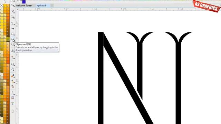Select the Crop tool
221x124 pixels.
(x=13, y=11)
